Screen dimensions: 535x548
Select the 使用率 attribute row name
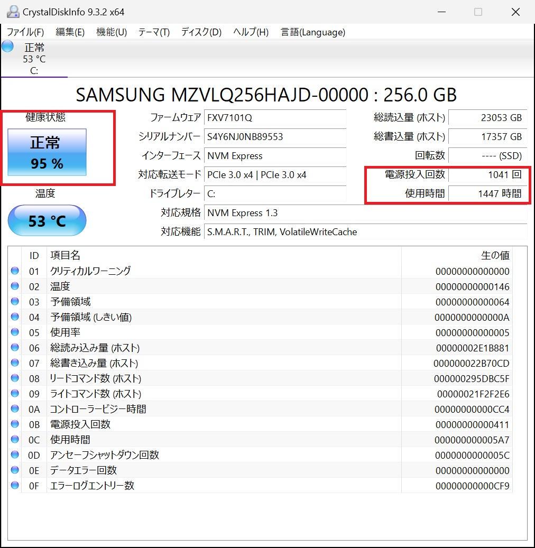pos(66,332)
